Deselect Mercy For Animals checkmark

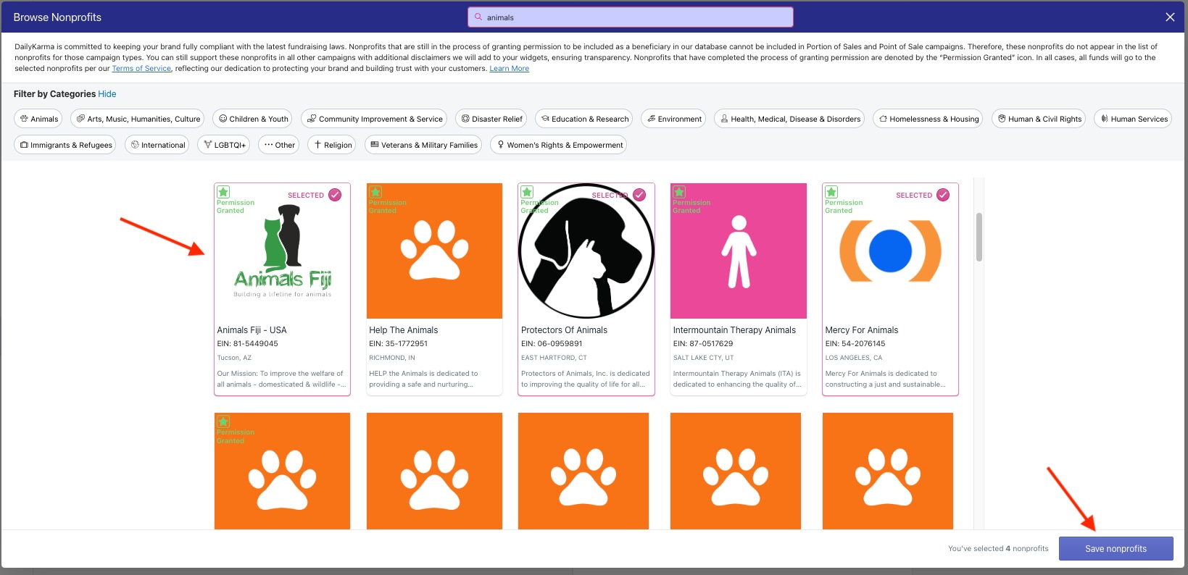pos(943,195)
